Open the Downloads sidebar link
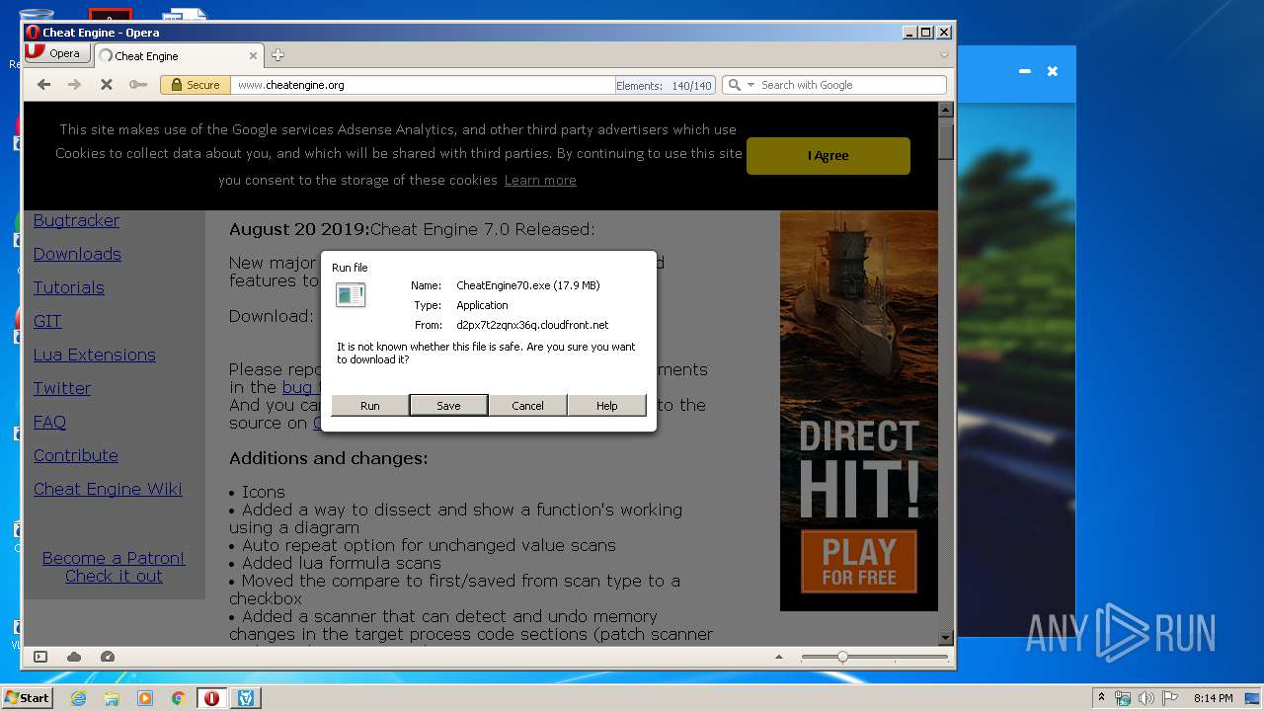1264x711 pixels. [77, 254]
